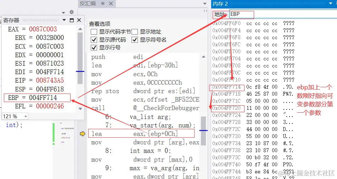Select the EFL = 00000246 register row
This screenshot has height=179, width=337.
tap(39, 106)
